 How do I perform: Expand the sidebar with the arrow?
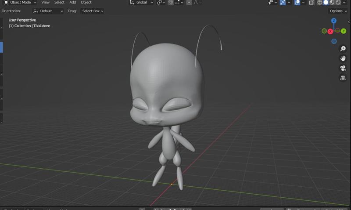click(349, 22)
